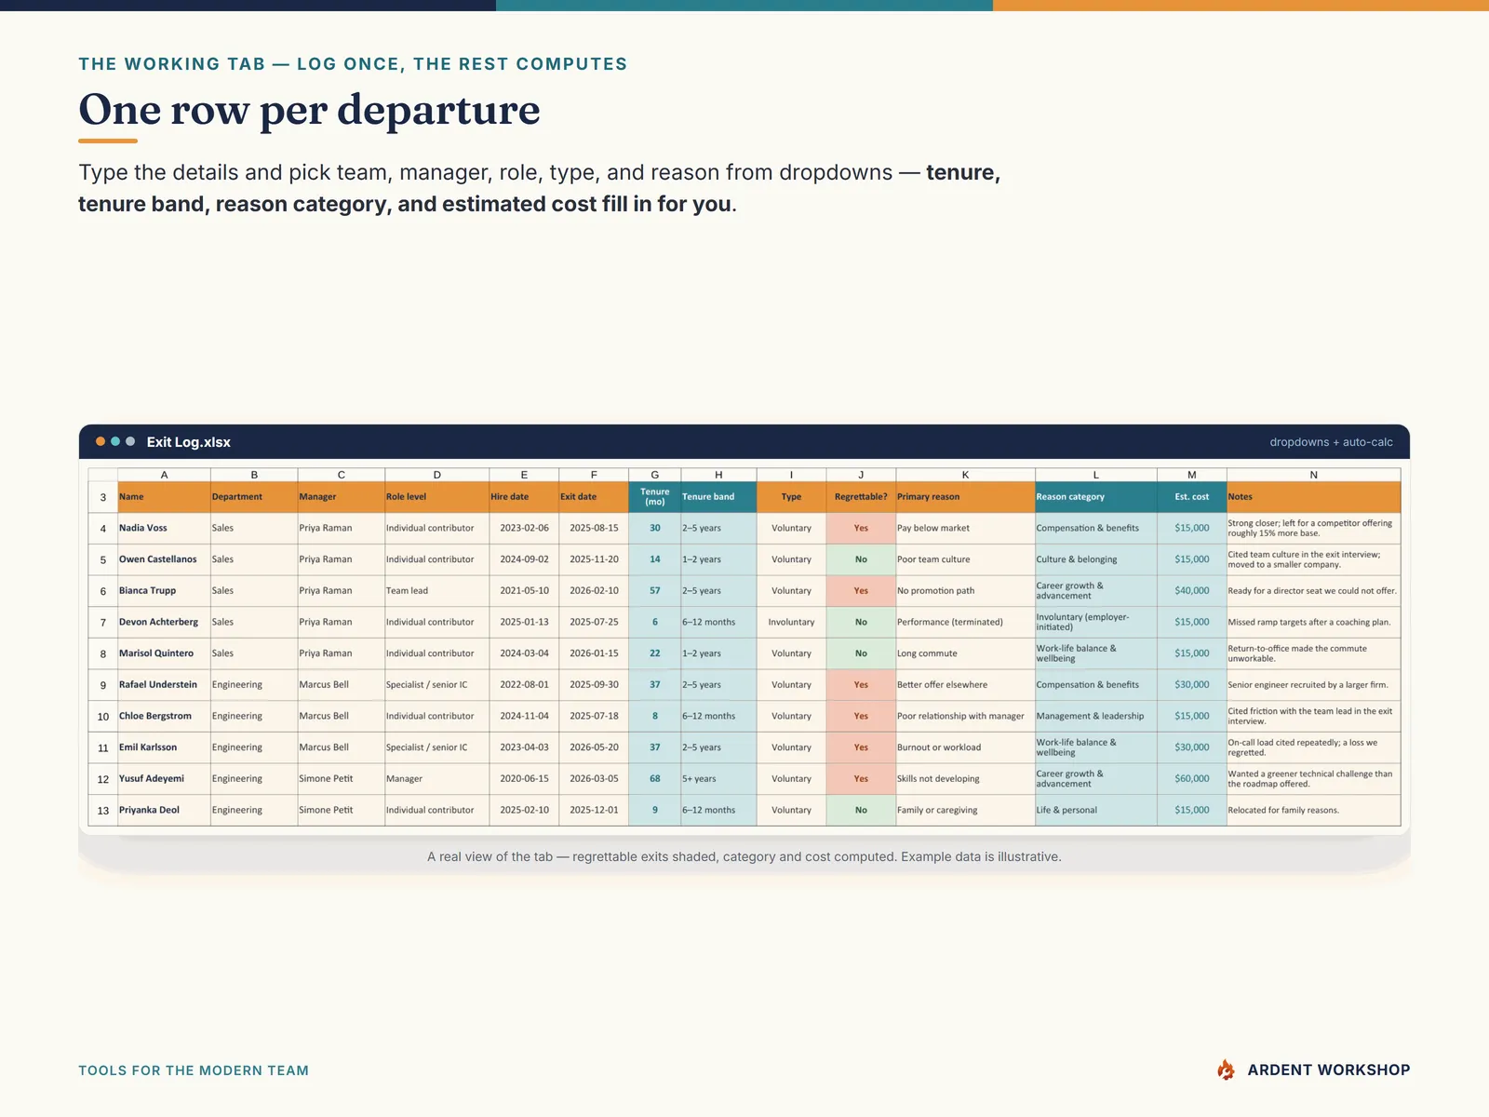1489x1117 pixels.
Task: Click column letter G above the spreadsheet
Action: (x=655, y=475)
